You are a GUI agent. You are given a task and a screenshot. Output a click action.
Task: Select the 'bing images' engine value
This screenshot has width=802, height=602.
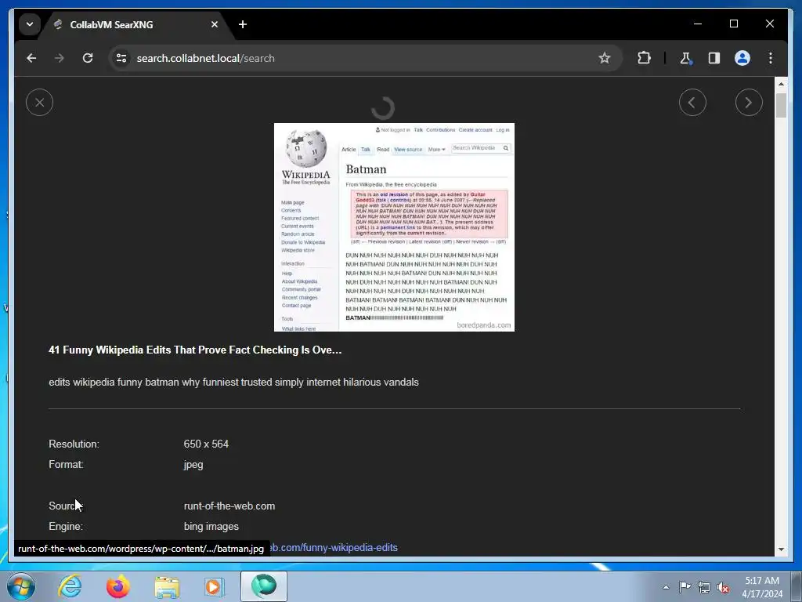(x=211, y=526)
